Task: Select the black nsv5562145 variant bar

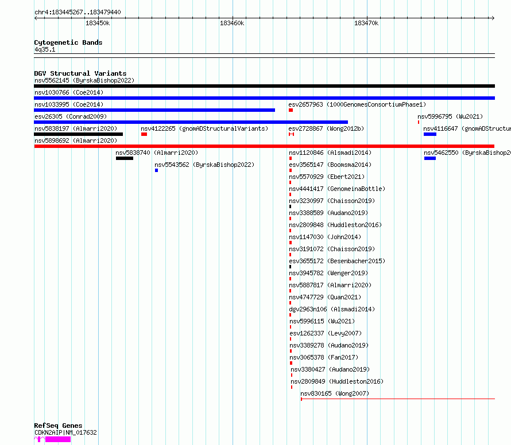Action: pos(264,86)
